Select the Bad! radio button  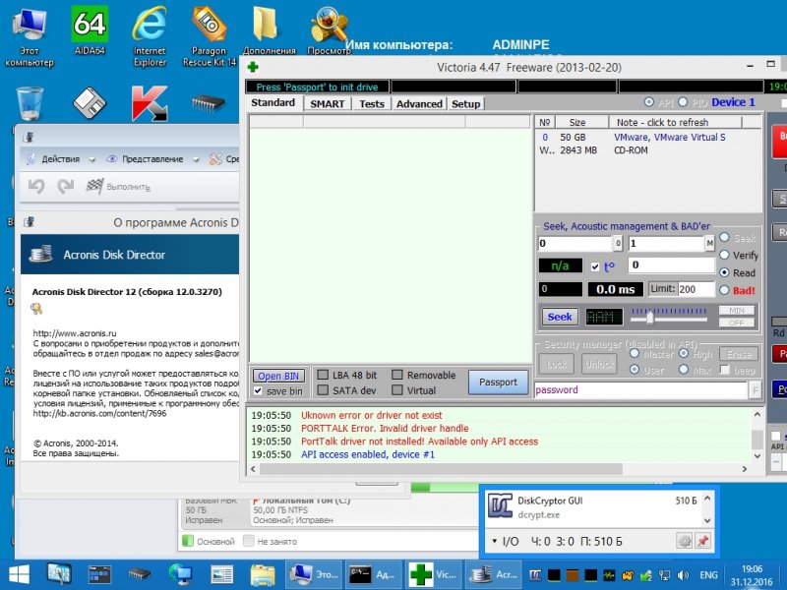724,290
